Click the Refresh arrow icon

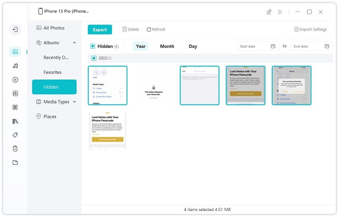tap(149, 29)
